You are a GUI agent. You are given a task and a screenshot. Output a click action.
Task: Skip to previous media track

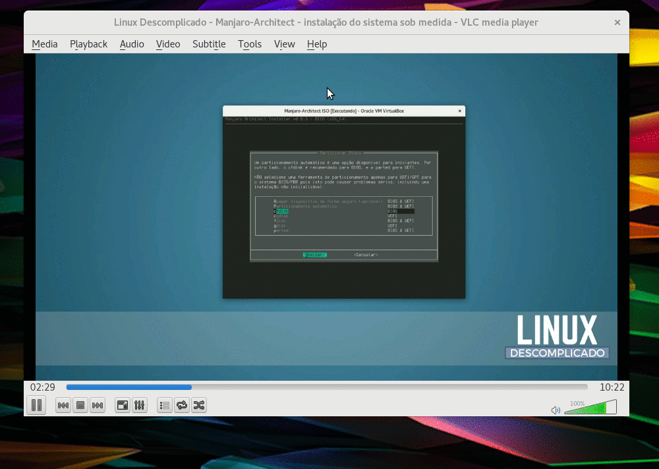point(63,405)
